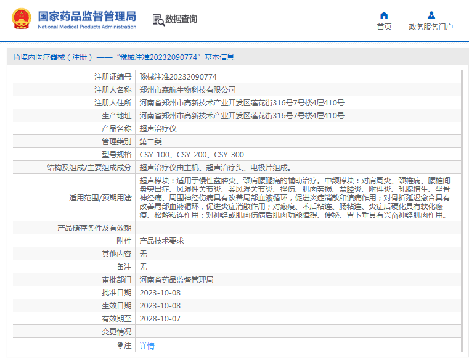This screenshot has height=359, width=469.
Task: Open the 数据查询 search icon
Action: coord(158,20)
